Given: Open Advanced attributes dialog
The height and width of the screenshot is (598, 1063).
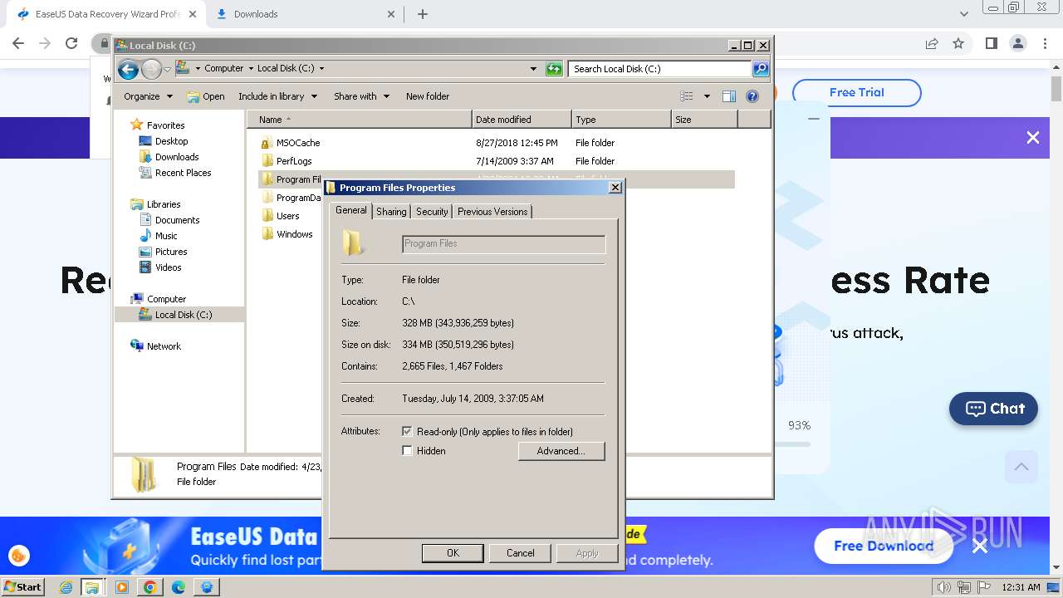Looking at the screenshot, I should [x=561, y=451].
